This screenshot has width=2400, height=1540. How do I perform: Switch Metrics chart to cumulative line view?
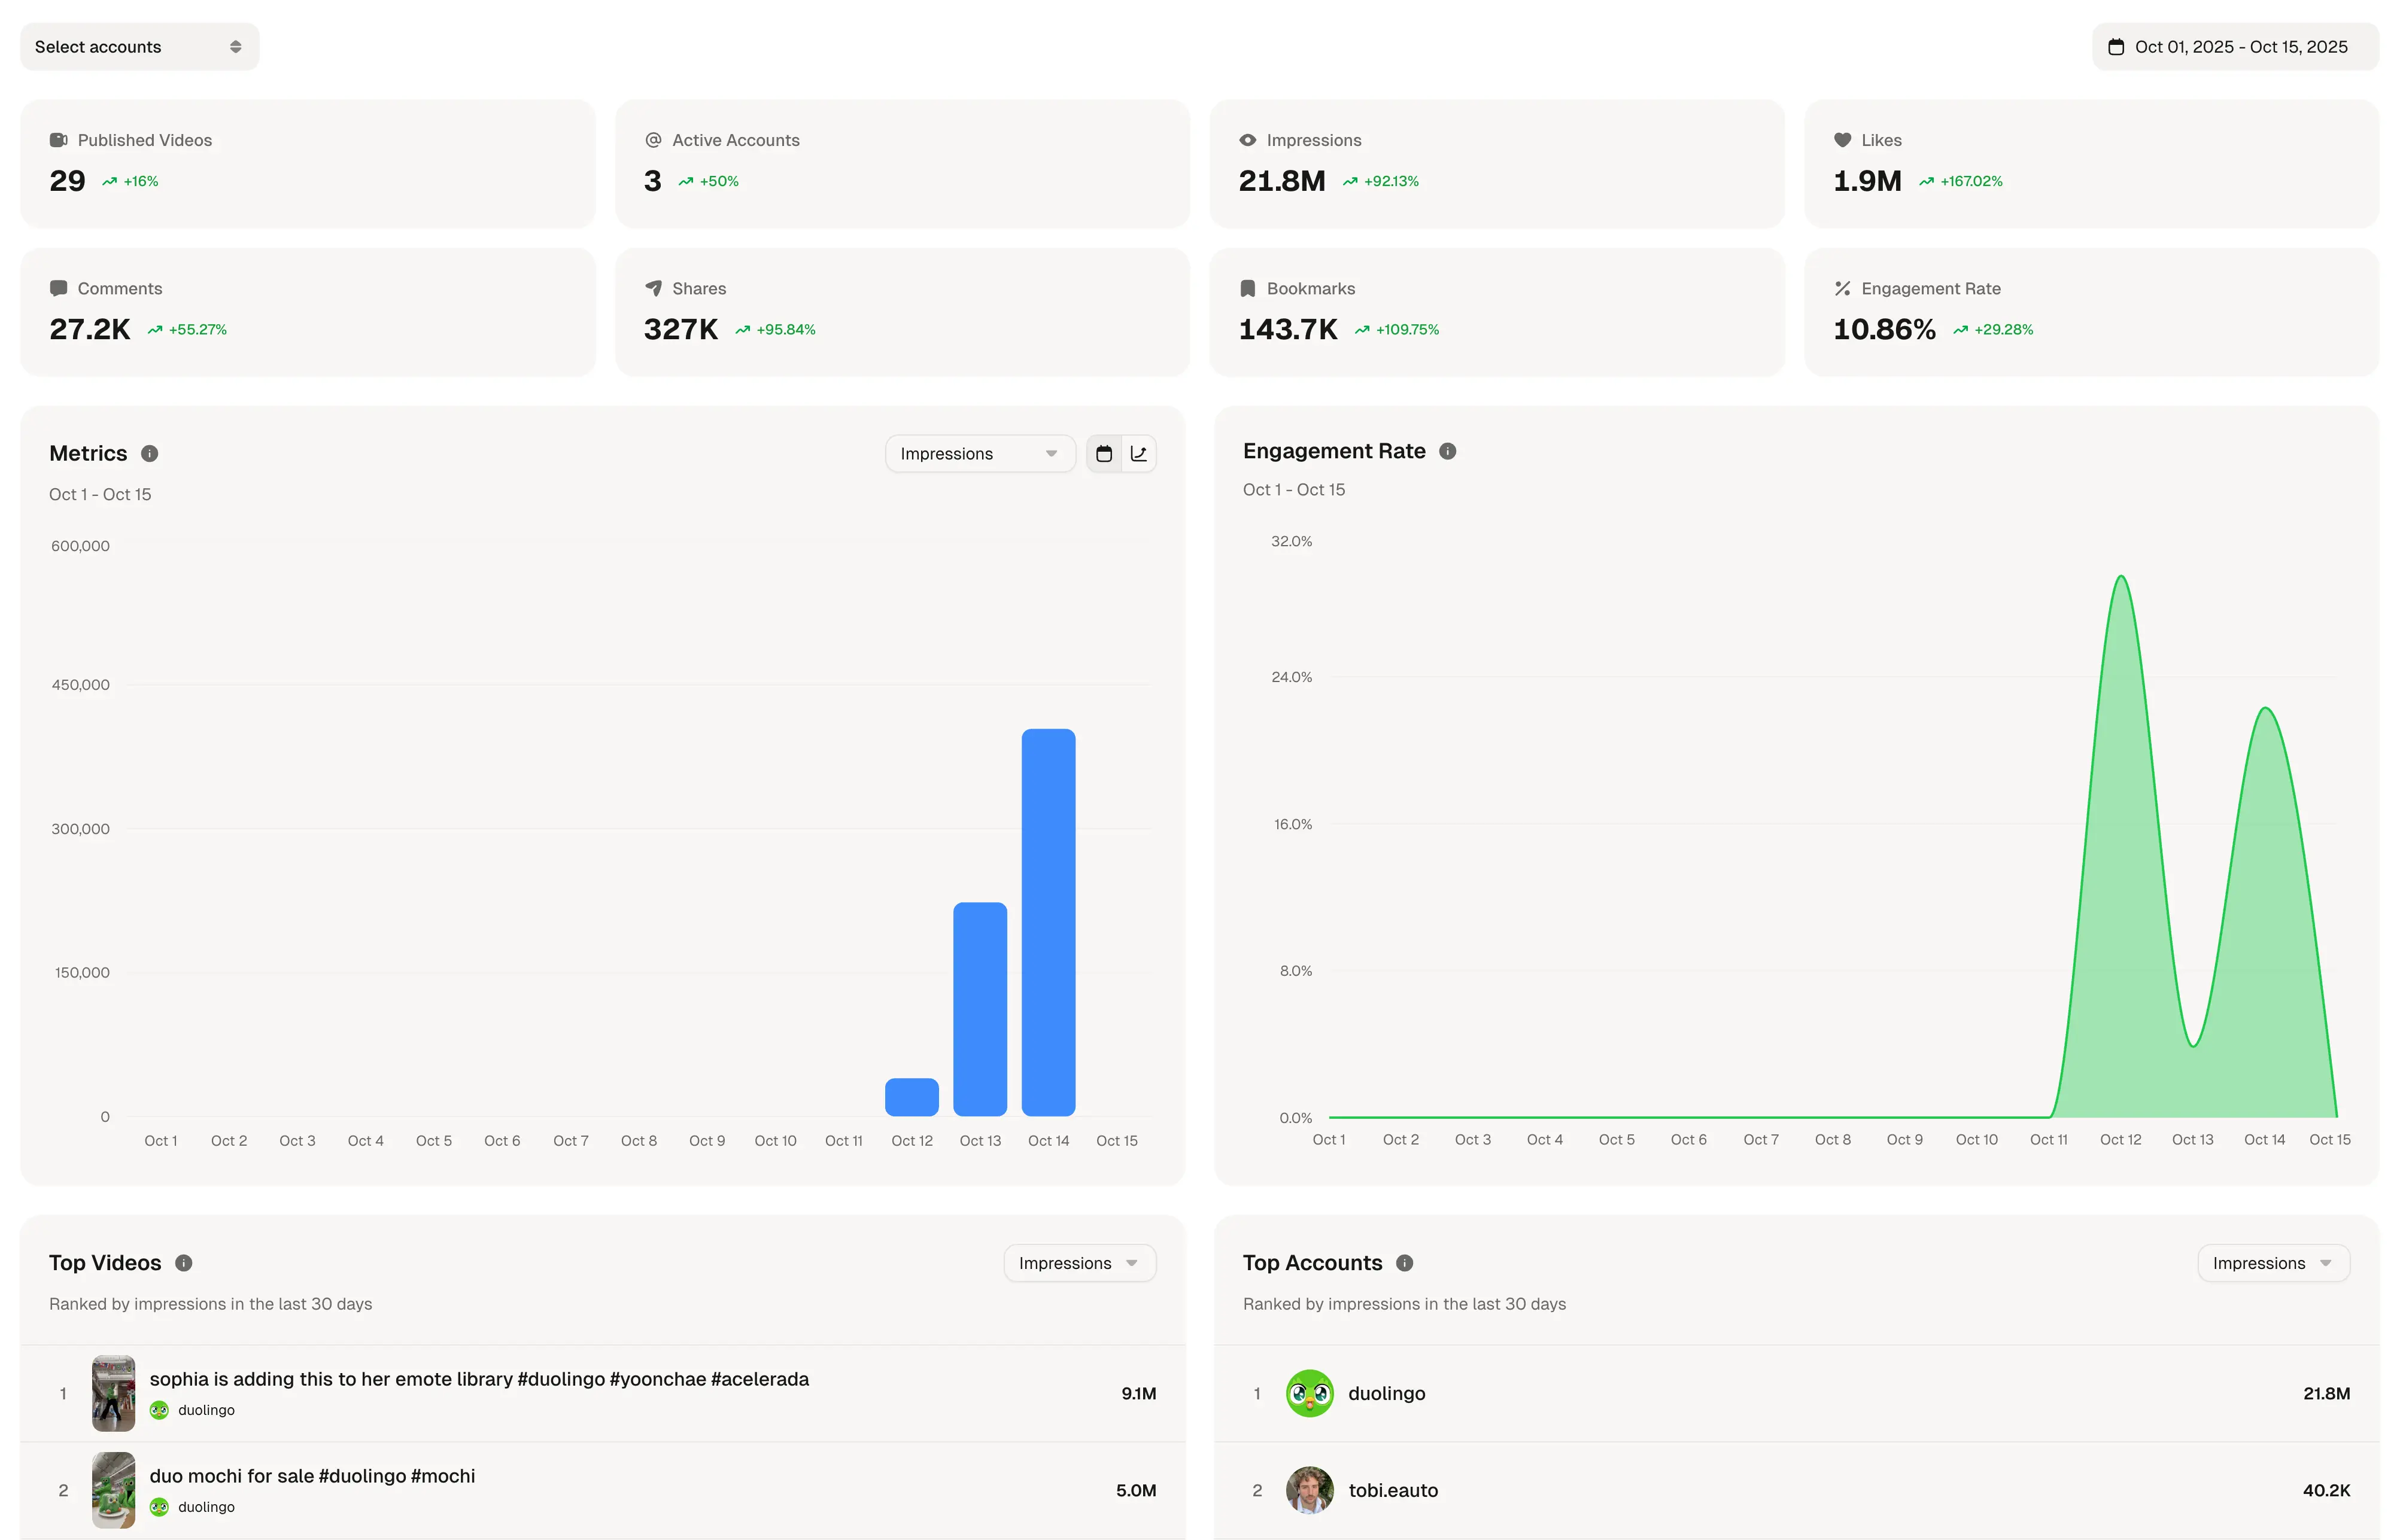tap(1138, 454)
